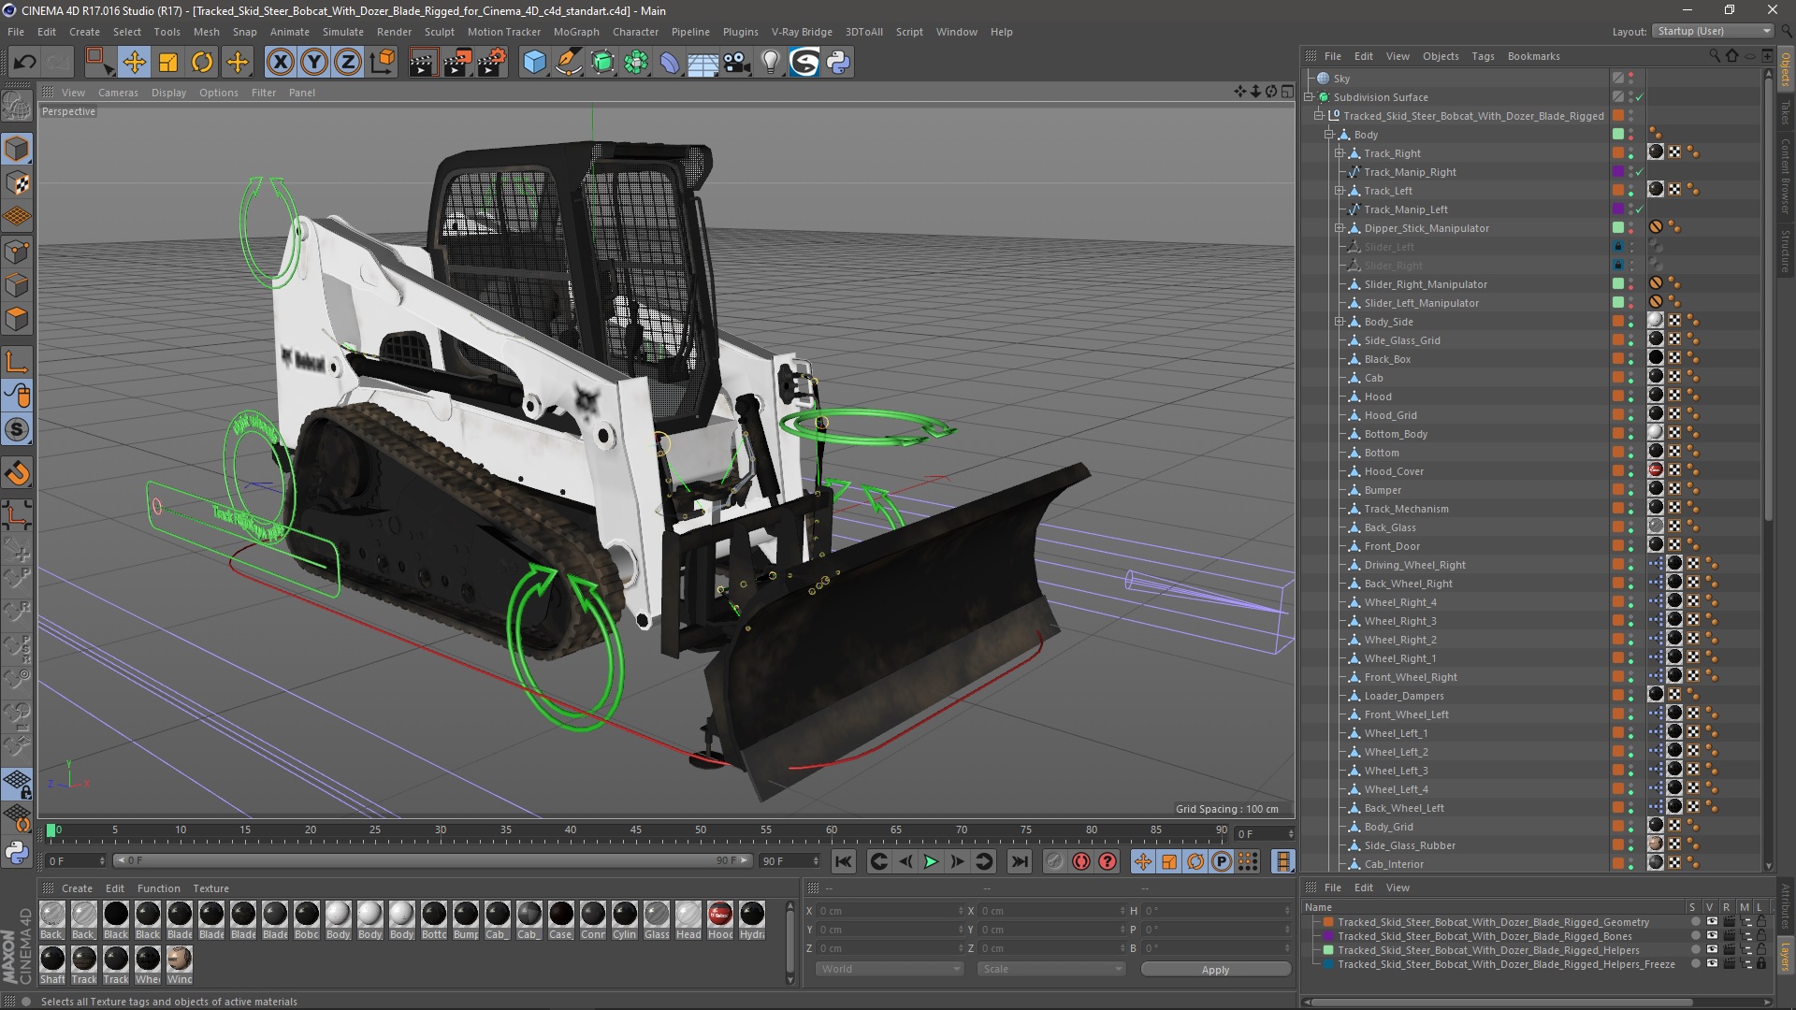Add a Camera object
1796x1010 pixels.
point(736,63)
